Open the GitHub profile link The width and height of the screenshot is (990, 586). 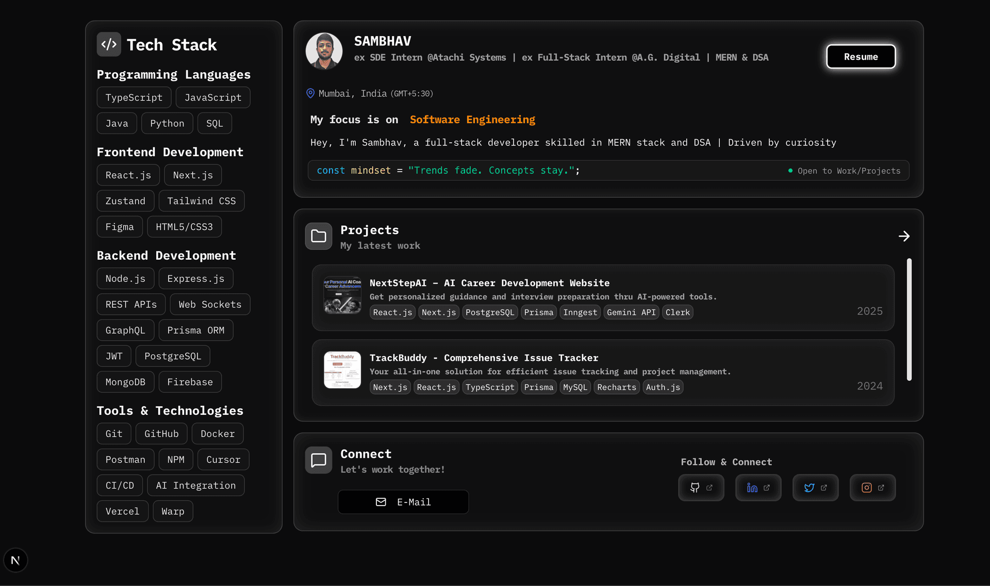701,488
